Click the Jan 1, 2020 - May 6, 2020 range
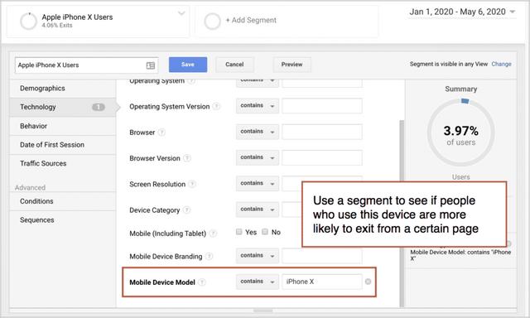Screen dimensions: 530x318 [458, 12]
